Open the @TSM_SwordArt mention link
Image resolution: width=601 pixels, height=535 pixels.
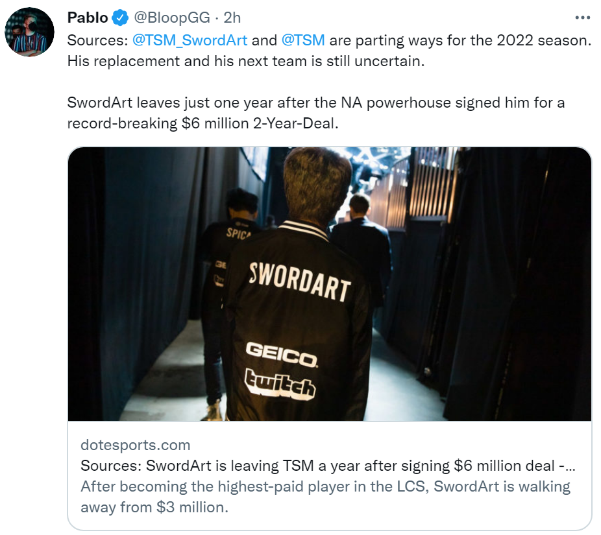[x=190, y=40]
